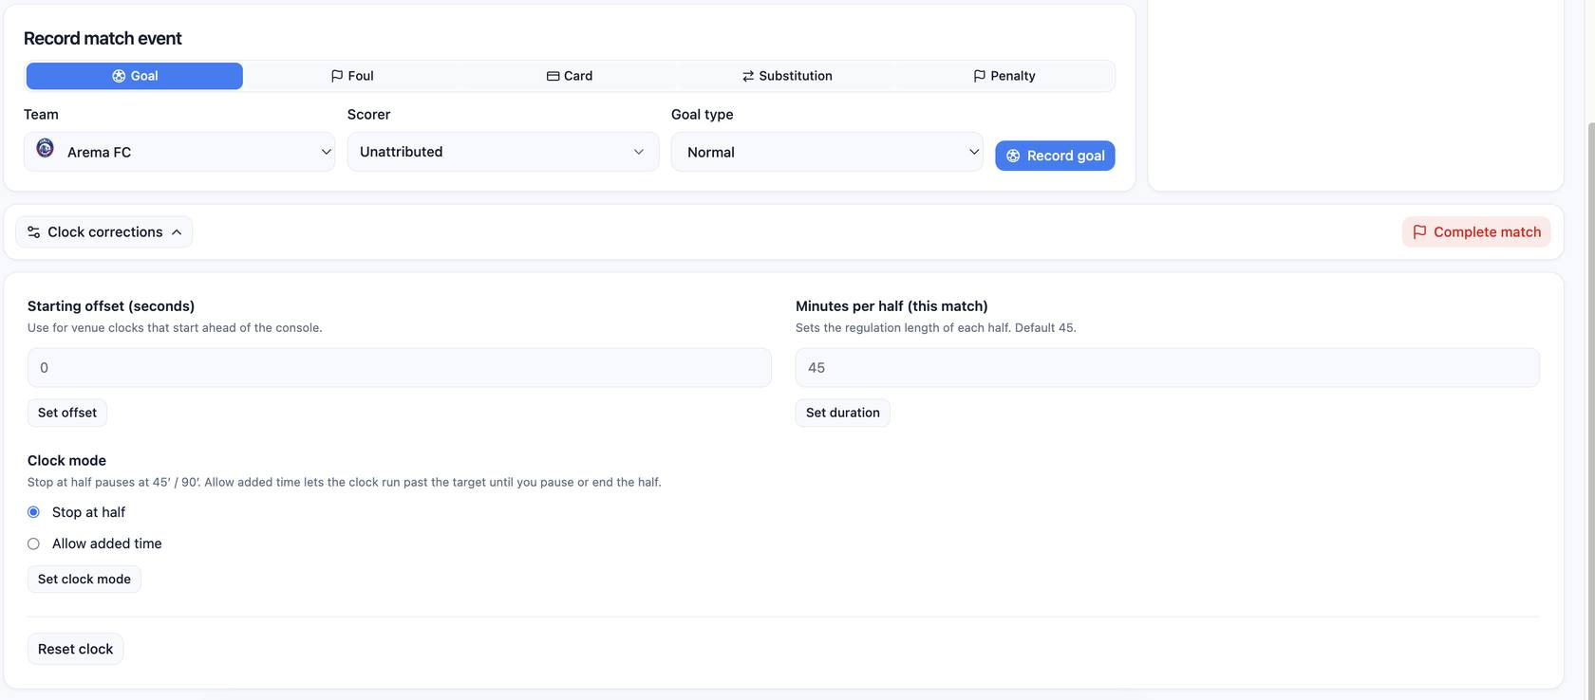
Task: Click the flag icon in Complete match
Action: (1419, 232)
